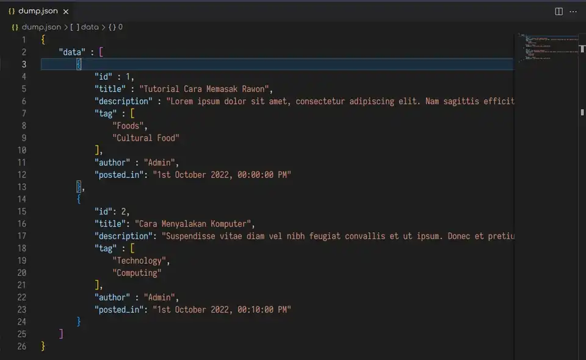Click the tag closing bracket on line 10

(x=97, y=150)
